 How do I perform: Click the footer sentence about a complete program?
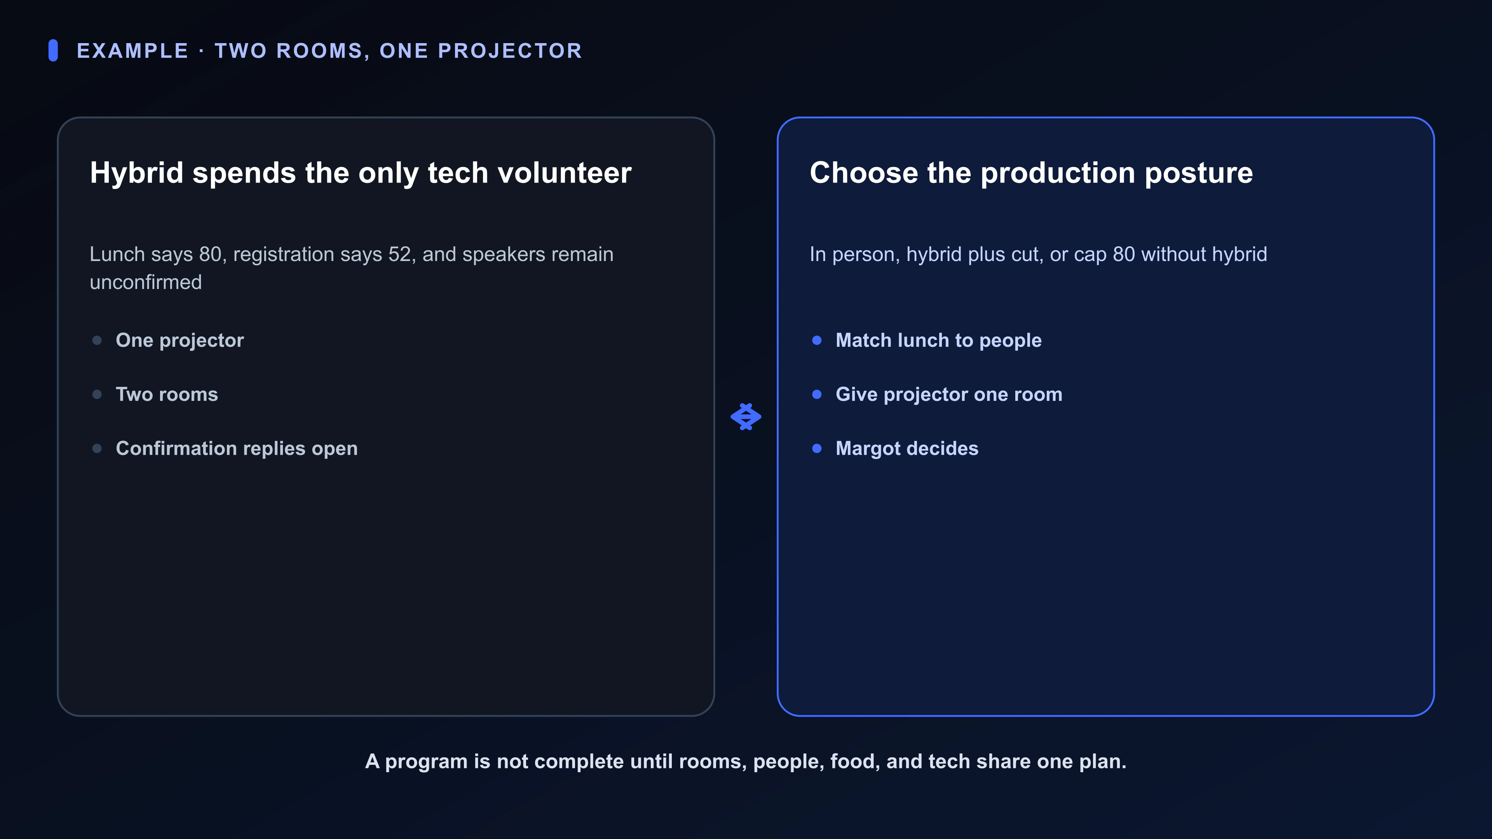click(x=746, y=761)
